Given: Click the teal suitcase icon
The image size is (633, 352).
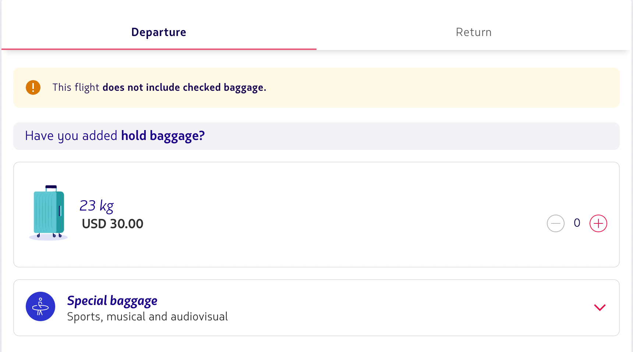Looking at the screenshot, I should (x=49, y=212).
